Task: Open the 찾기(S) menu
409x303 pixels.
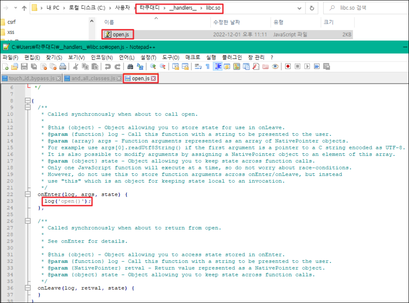Action: click(54, 57)
